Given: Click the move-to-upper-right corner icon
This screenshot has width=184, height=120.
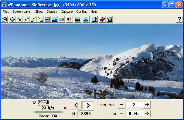Looking at the screenshot, I should (x=26, y=19).
